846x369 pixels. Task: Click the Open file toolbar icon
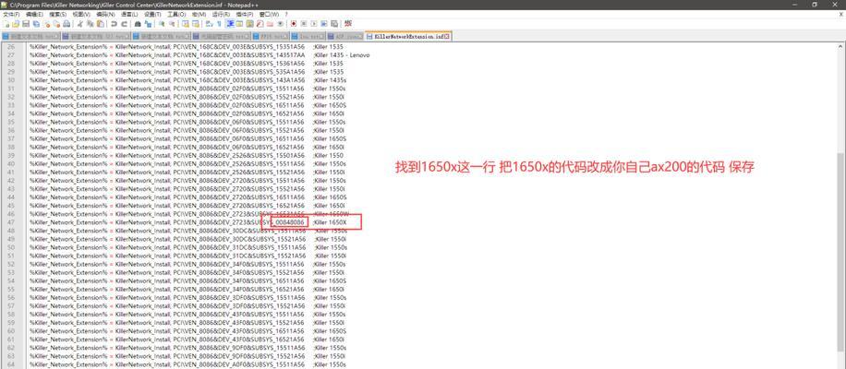[x=16, y=24]
